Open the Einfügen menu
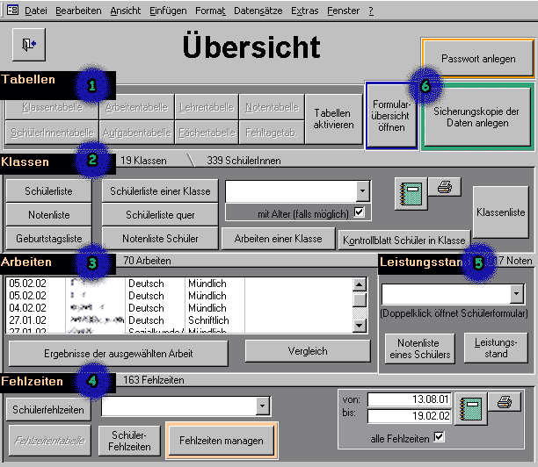This screenshot has height=467, width=538. (x=169, y=11)
